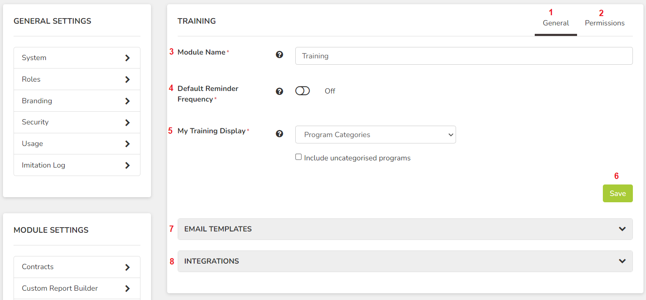Toggle the Default Reminder Frequency switch

(x=302, y=91)
